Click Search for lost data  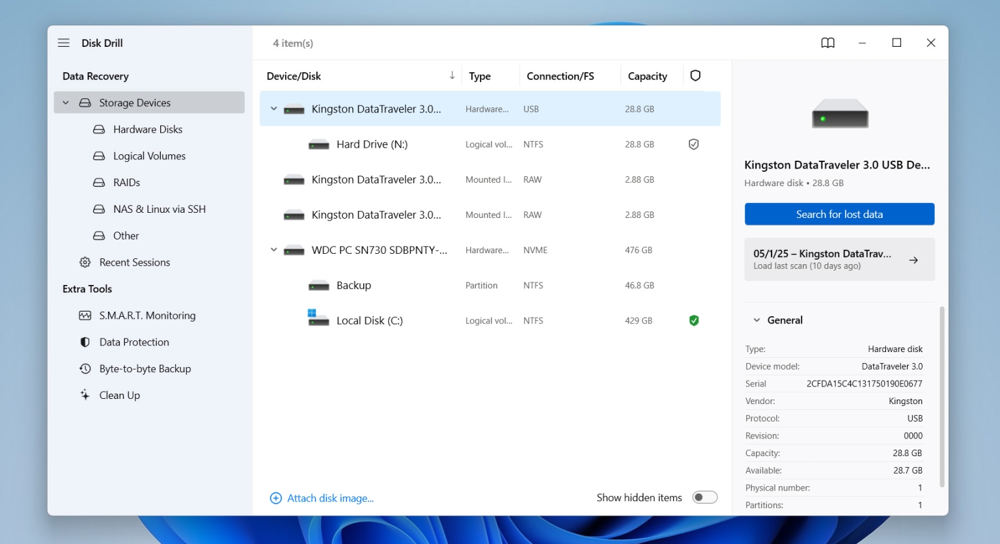pyautogui.click(x=839, y=214)
